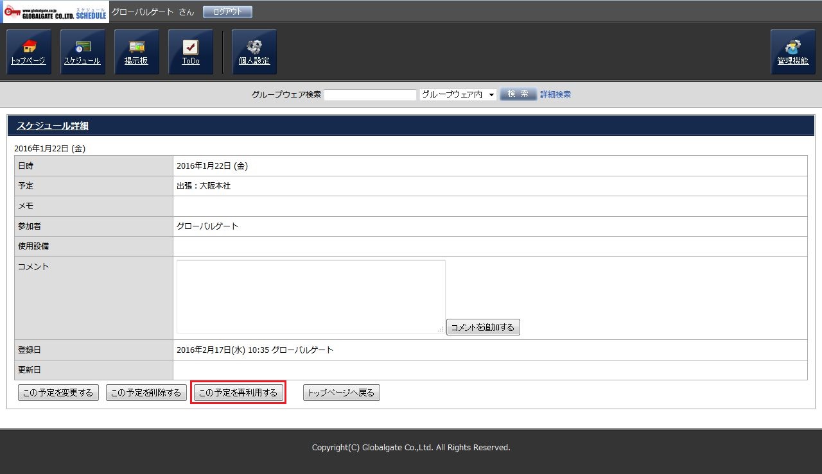Open the スケジュール calendar icon

click(x=82, y=52)
